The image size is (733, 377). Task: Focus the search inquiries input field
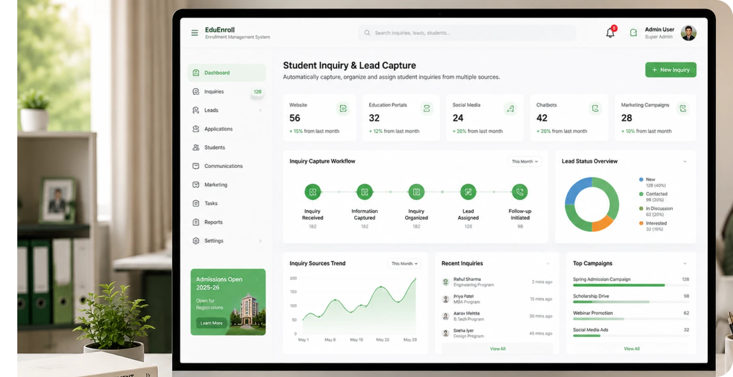(x=467, y=33)
